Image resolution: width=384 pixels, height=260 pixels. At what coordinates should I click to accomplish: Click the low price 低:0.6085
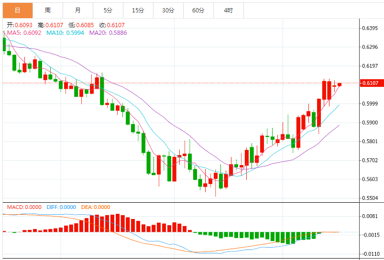pyautogui.click(x=81, y=25)
